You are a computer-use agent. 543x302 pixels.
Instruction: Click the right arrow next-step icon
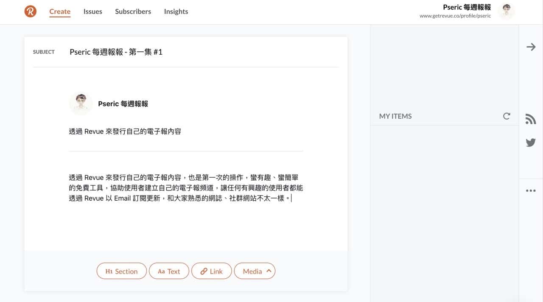tap(531, 47)
